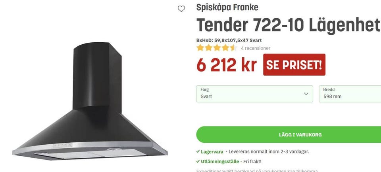Click the first rating star
Image resolution: width=381 pixels, height=172 pixels.
point(200,48)
